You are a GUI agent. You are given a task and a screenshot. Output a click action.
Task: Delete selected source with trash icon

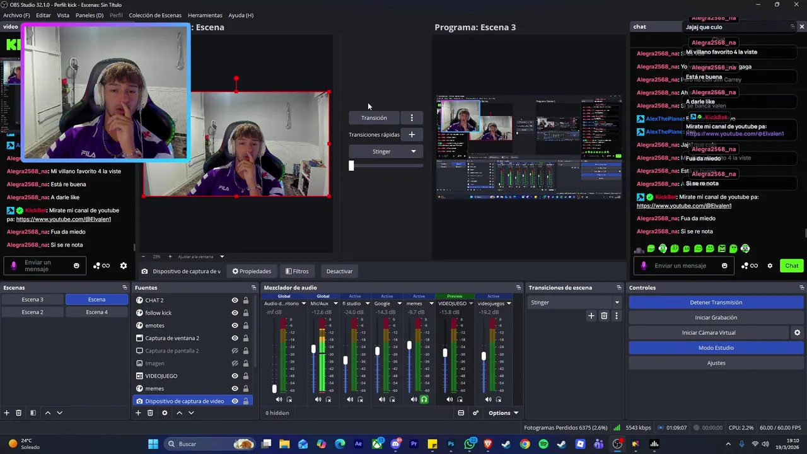pos(150,413)
